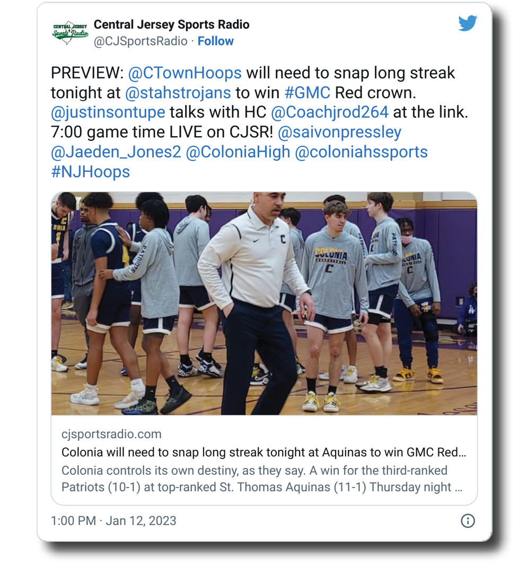Open the @stahstrojans profile link
This screenshot has height=564, width=528.
(178, 93)
